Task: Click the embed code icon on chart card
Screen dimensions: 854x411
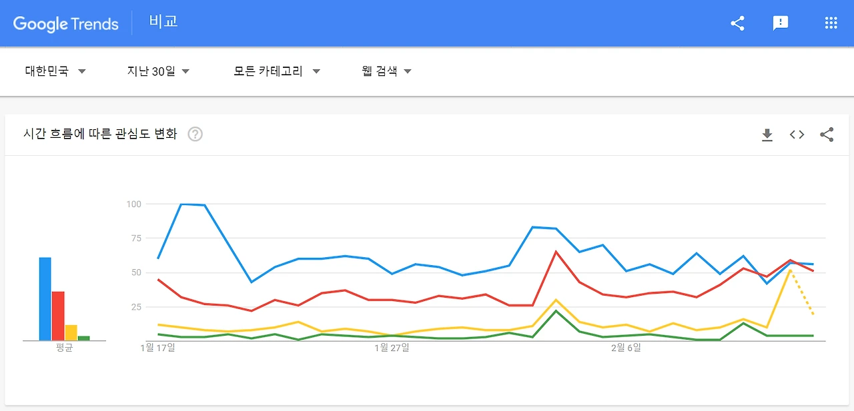Action: click(797, 135)
